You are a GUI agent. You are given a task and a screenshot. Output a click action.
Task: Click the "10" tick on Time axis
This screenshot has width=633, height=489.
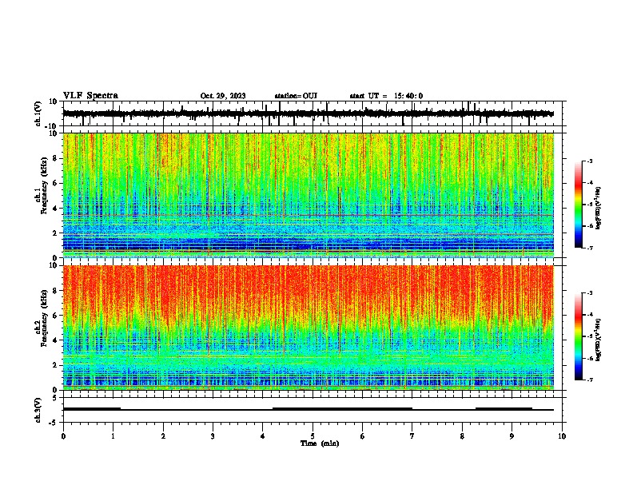pyautogui.click(x=562, y=436)
